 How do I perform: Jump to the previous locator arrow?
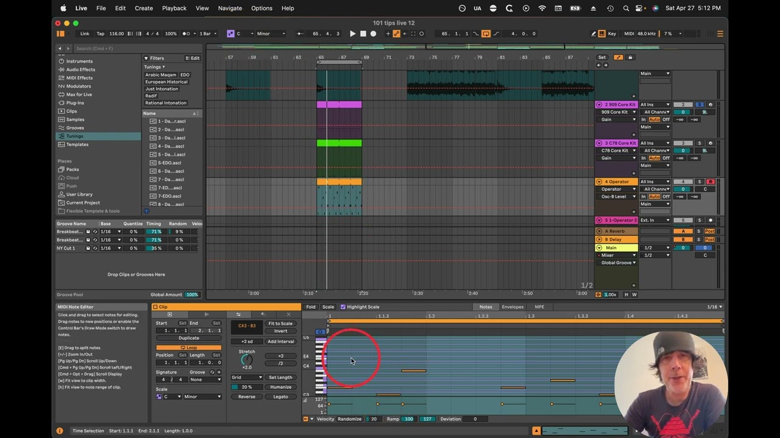pos(598,64)
